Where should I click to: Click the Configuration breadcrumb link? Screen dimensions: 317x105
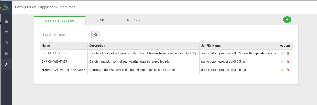pos(25,7)
